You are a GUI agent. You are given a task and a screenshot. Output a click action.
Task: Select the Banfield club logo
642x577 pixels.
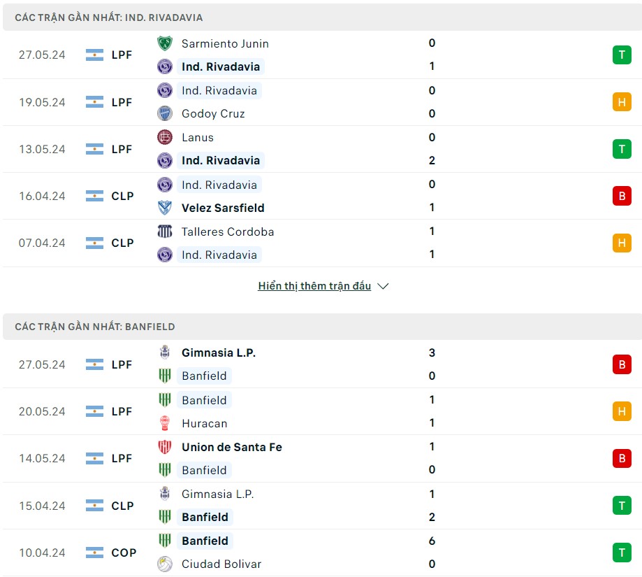pyautogui.click(x=164, y=376)
